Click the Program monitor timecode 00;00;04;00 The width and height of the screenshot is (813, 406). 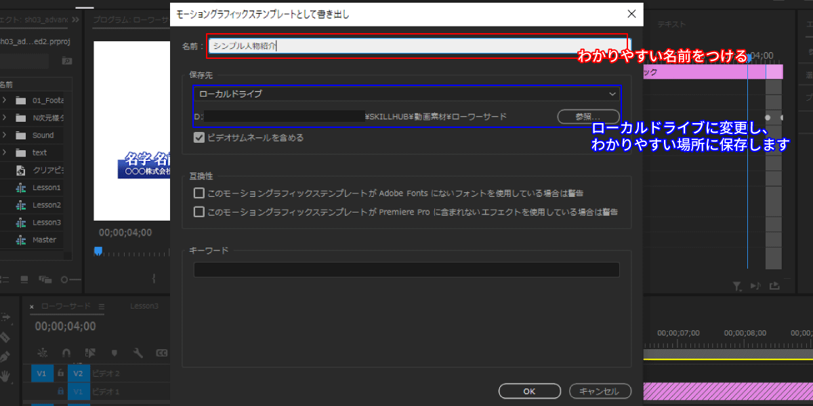click(x=125, y=232)
